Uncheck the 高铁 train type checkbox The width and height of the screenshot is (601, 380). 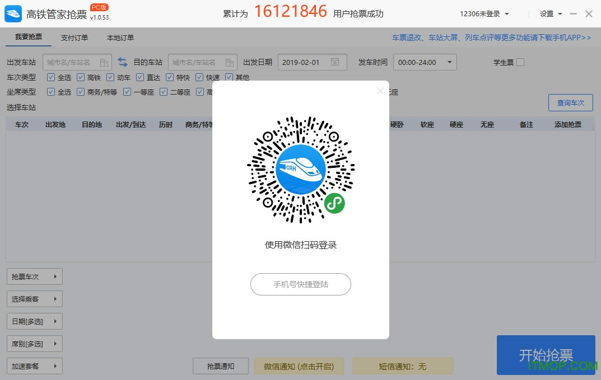[x=81, y=77]
